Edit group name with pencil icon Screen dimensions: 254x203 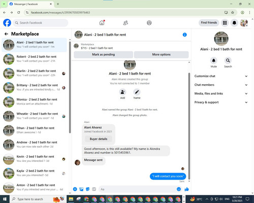(137, 92)
